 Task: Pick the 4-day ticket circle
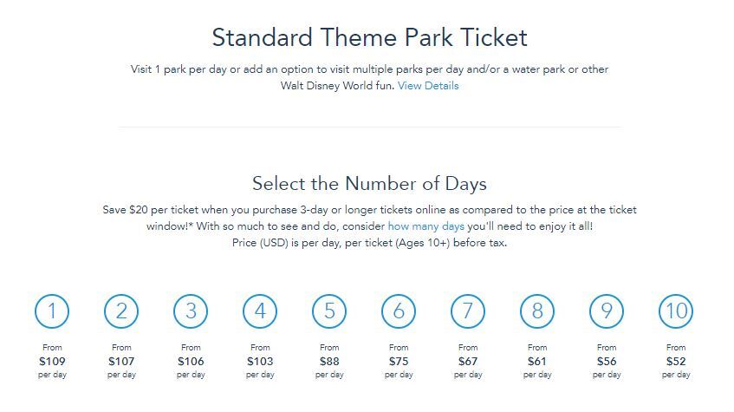pyautogui.click(x=260, y=311)
